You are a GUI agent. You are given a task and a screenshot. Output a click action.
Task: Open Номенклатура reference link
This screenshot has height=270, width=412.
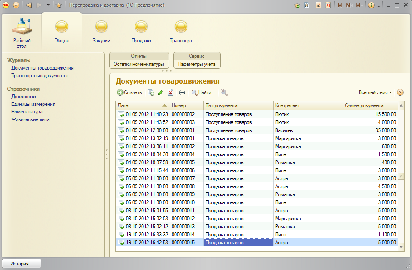pos(27,112)
